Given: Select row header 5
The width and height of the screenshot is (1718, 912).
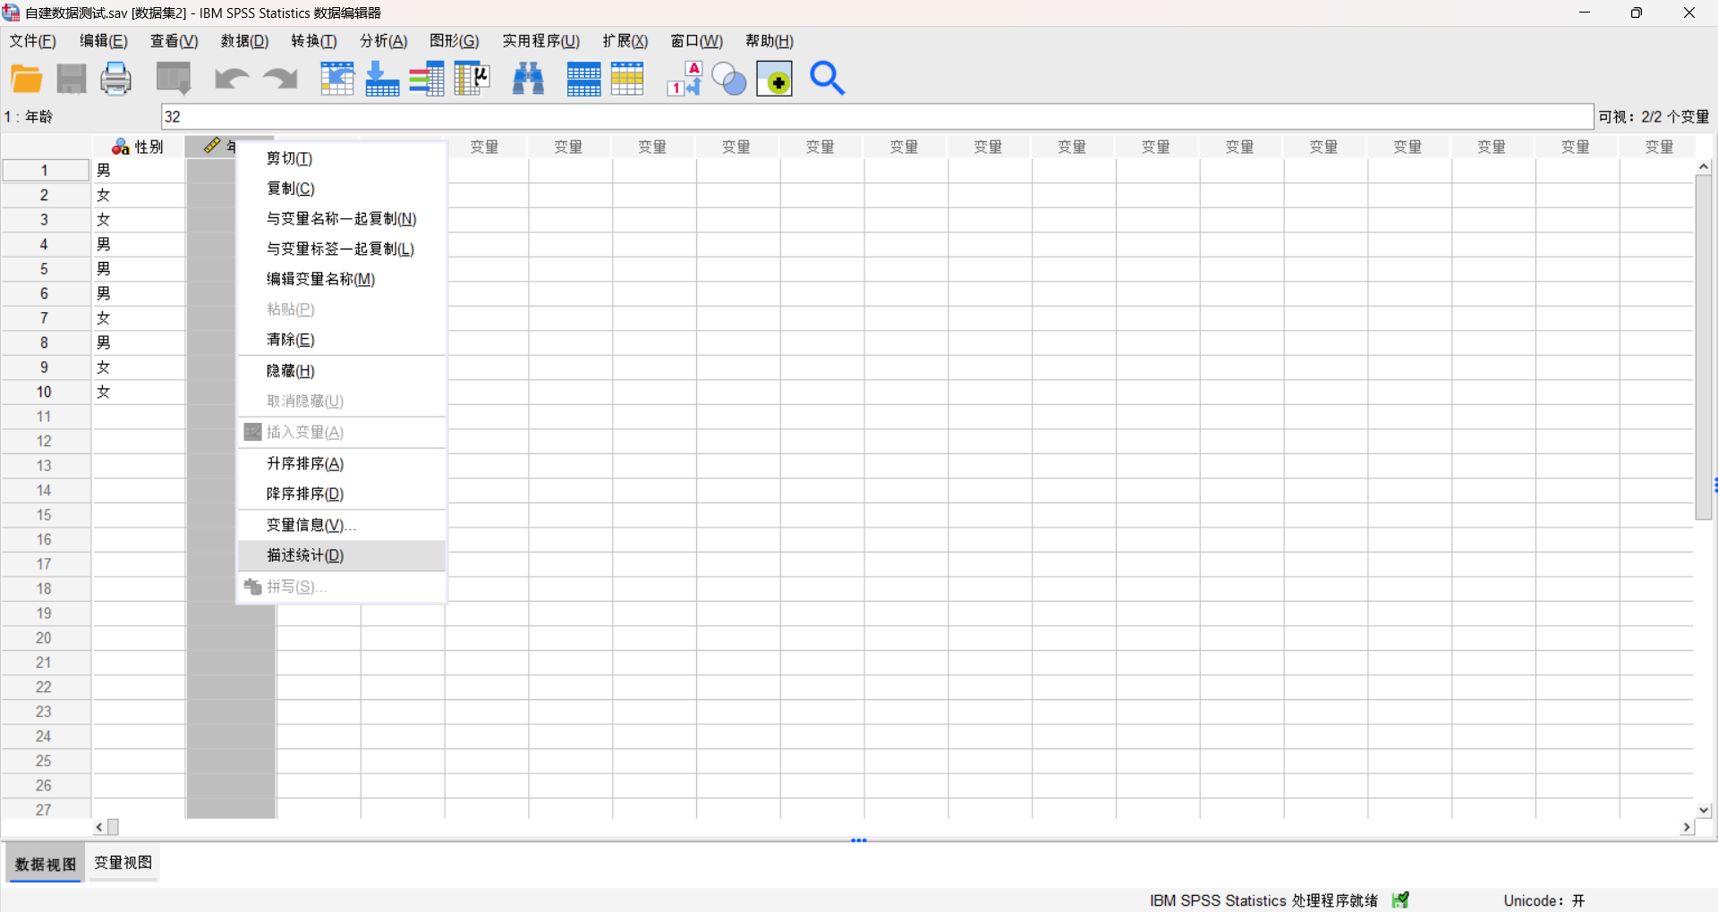Looking at the screenshot, I should [45, 269].
